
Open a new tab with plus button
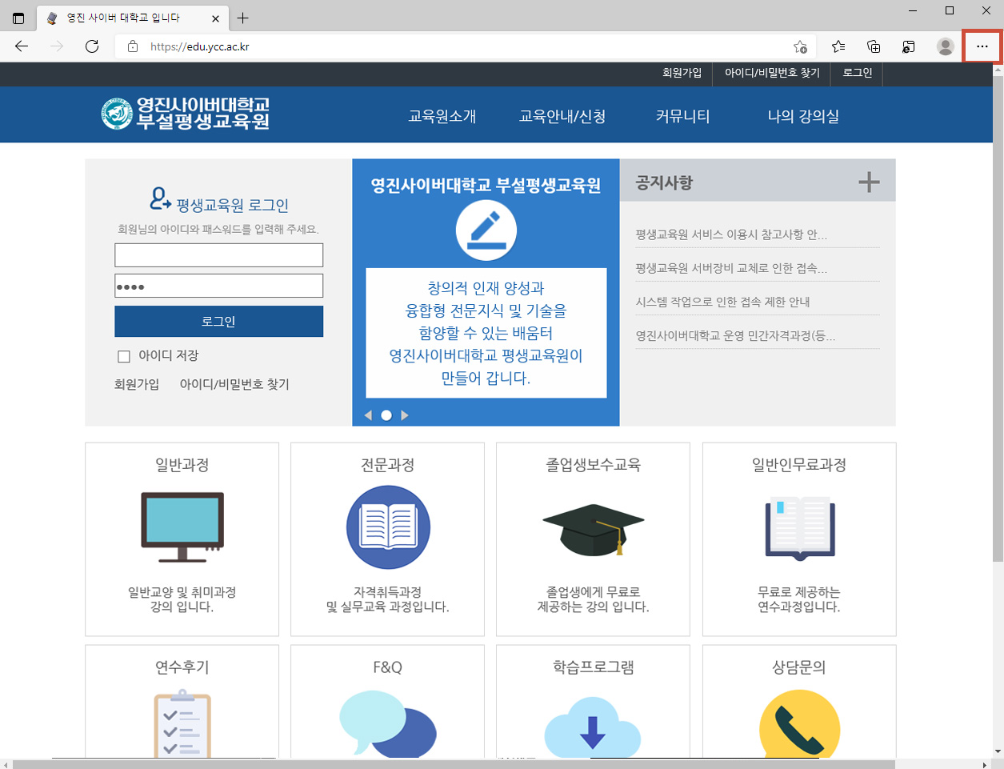[x=243, y=18]
